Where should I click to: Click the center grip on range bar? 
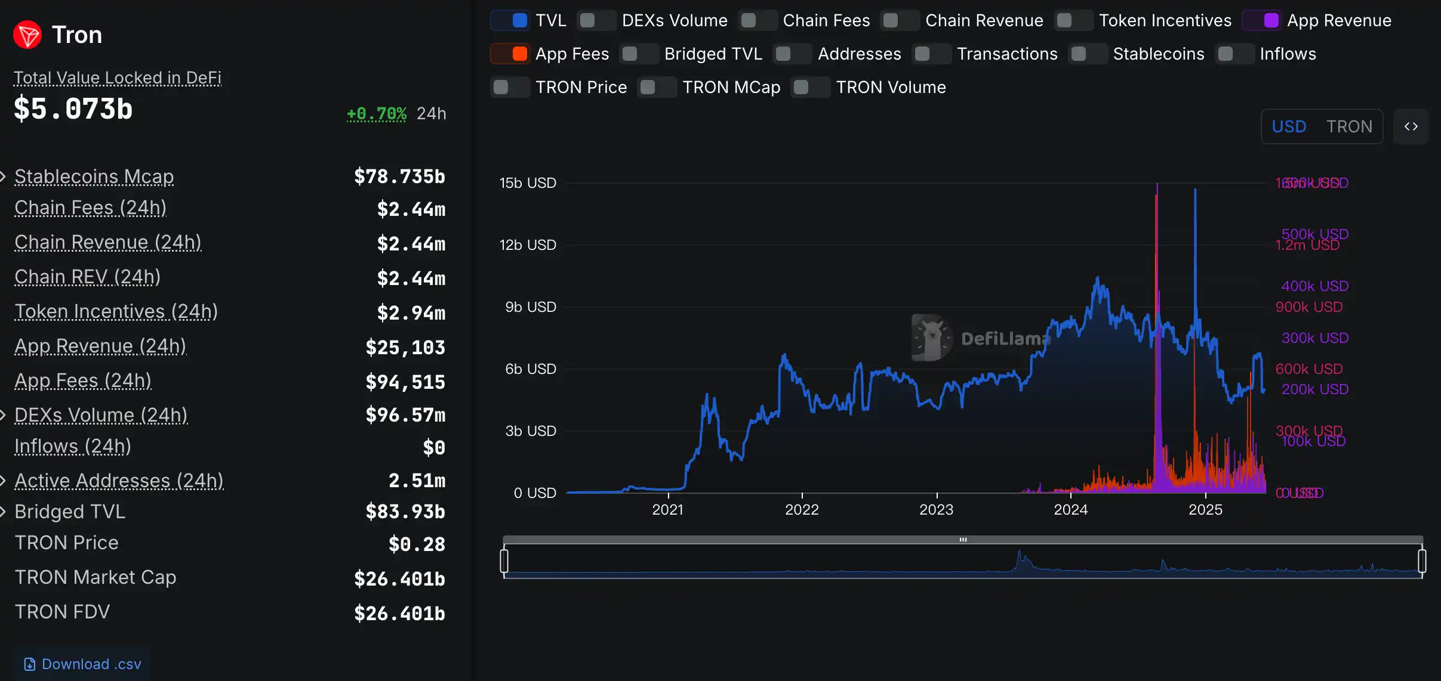963,540
